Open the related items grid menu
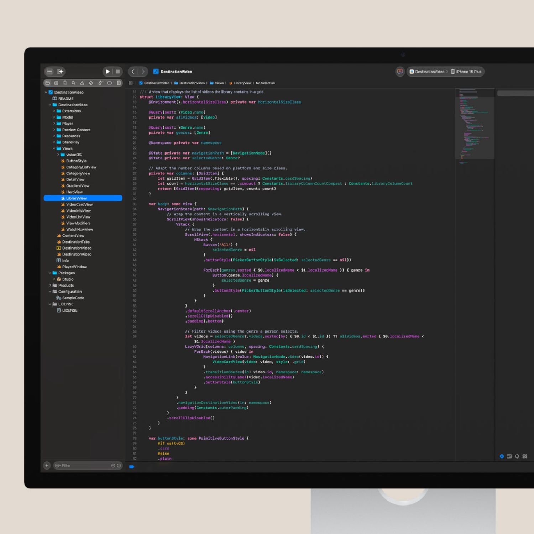 pyautogui.click(x=131, y=83)
